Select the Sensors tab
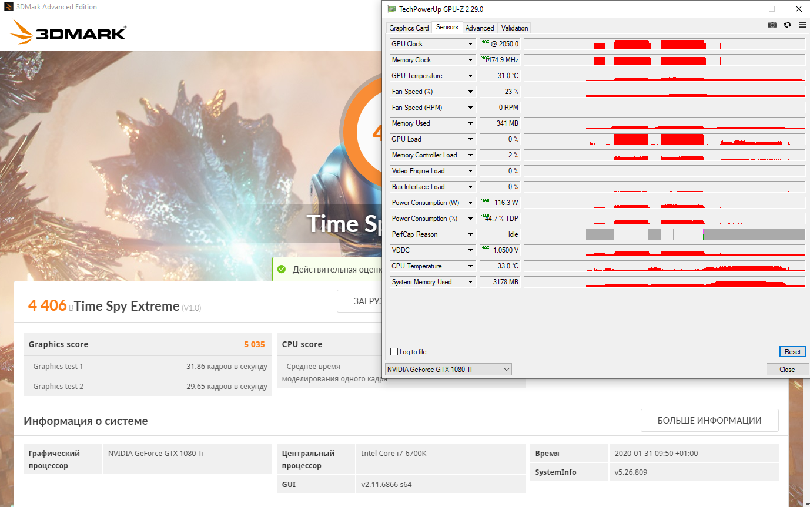Image resolution: width=810 pixels, height=507 pixels. pyautogui.click(x=447, y=27)
